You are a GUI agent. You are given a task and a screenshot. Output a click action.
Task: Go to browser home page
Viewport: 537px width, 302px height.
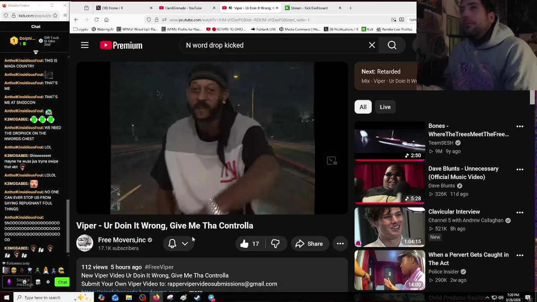(107, 20)
